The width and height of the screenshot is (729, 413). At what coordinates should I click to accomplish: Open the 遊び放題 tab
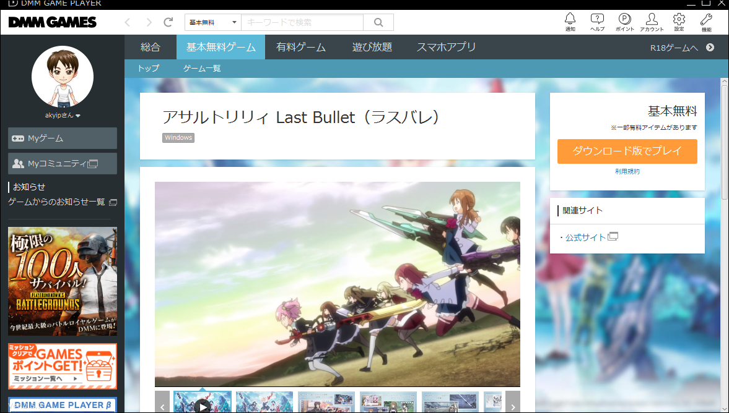click(372, 47)
